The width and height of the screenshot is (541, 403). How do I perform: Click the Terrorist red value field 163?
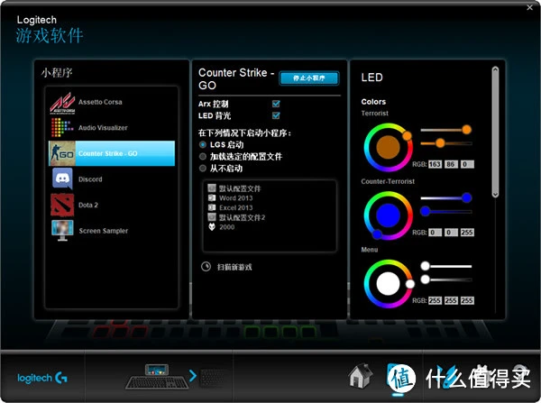coord(435,164)
